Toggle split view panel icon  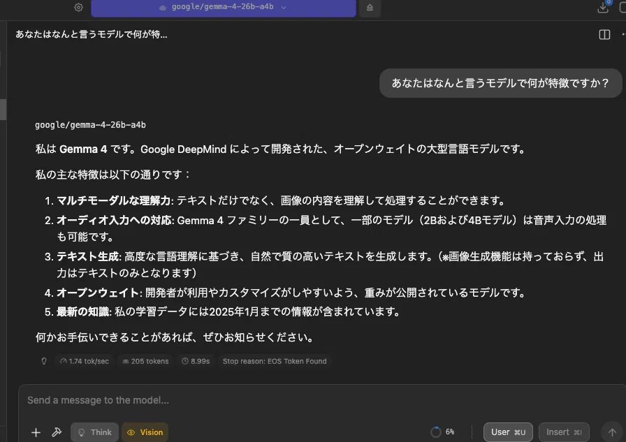click(604, 35)
